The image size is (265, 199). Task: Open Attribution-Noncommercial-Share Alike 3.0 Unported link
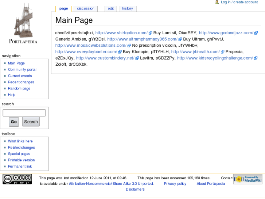(x=111, y=184)
